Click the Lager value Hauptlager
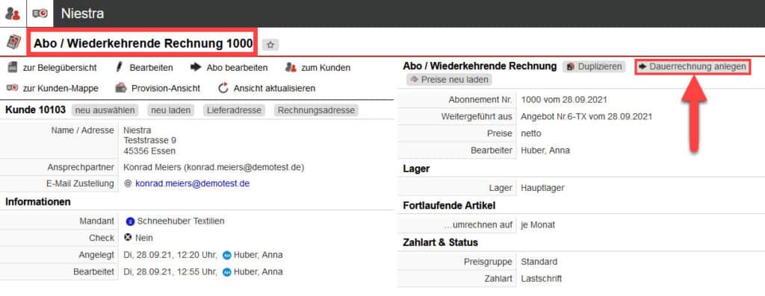 (x=542, y=188)
